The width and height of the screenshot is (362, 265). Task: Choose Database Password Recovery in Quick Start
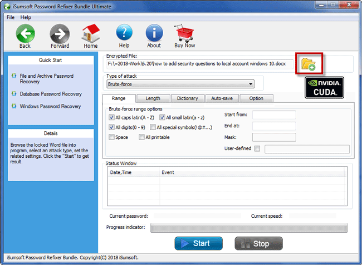[50, 94]
